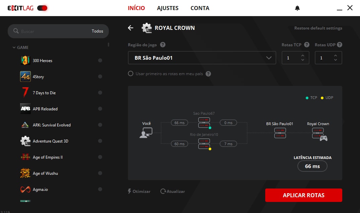The image size is (360, 213).
Task: Select the Rio de Janeiro10 server icon
Action: point(204,144)
